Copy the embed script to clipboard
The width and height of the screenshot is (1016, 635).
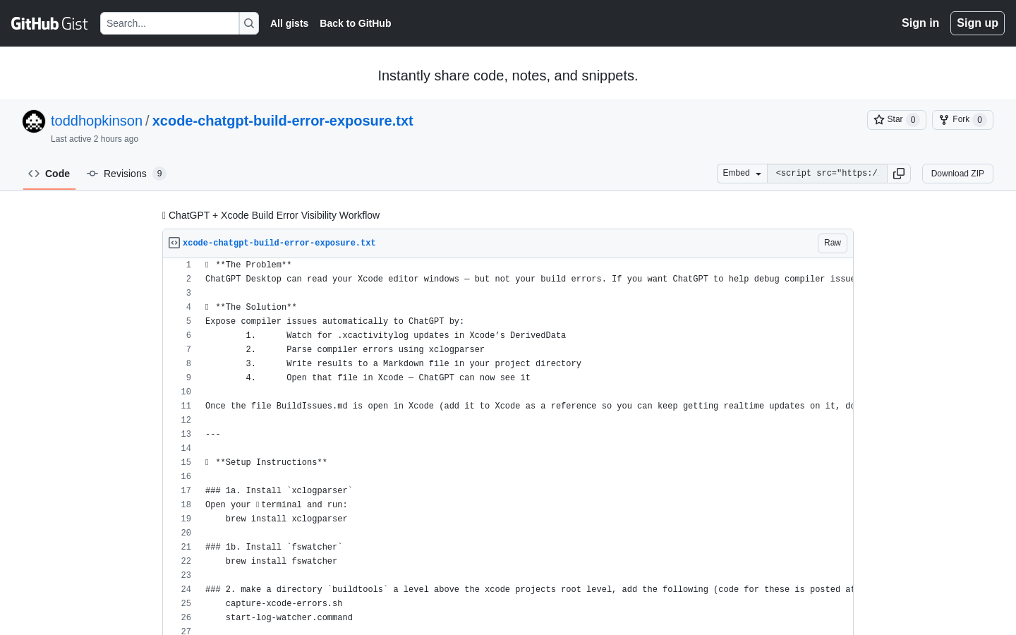[x=899, y=174]
